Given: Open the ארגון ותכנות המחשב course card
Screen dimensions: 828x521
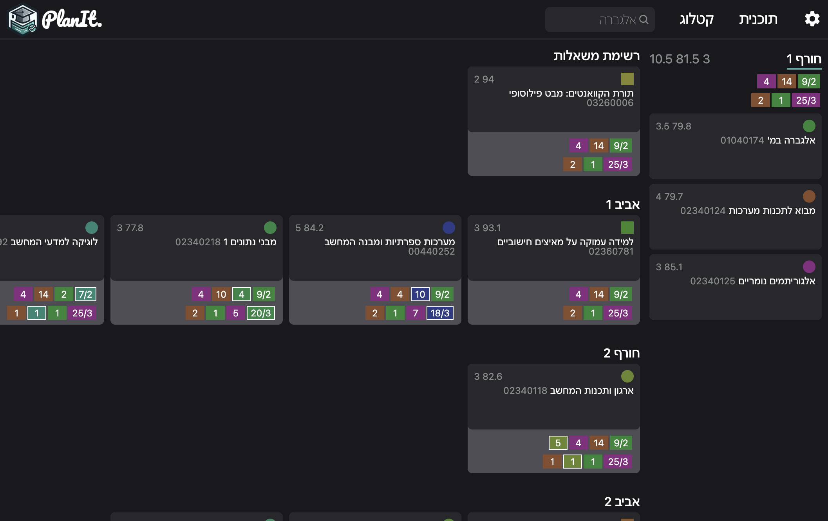Looking at the screenshot, I should click(553, 397).
